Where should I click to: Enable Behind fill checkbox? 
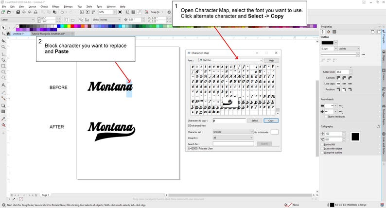(322, 144)
